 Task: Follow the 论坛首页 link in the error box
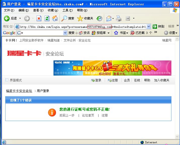(88, 115)
